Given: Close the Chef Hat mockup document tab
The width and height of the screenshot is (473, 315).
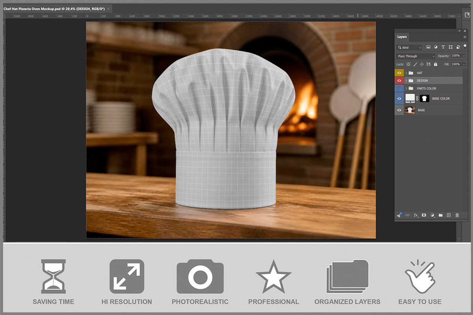Looking at the screenshot, I should (109, 8).
